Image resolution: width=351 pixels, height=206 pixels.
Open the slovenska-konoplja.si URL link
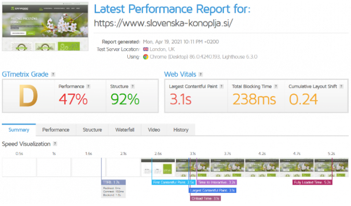(163, 23)
